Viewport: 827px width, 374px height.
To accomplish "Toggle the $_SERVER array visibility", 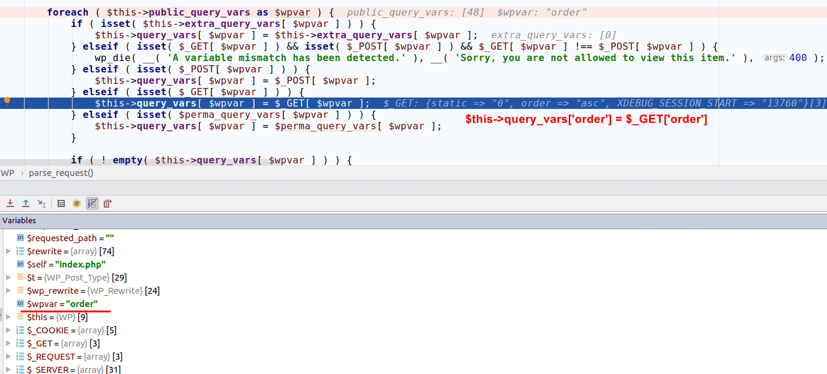I will click(x=8, y=370).
